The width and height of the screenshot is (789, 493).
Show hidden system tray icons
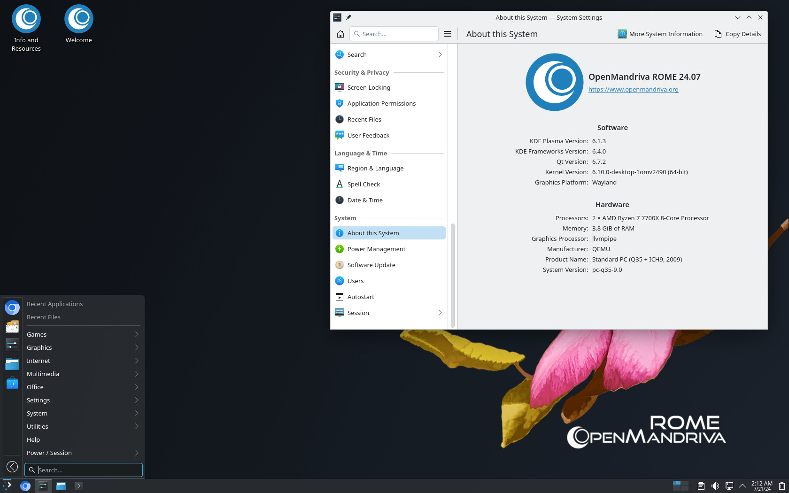(x=743, y=486)
